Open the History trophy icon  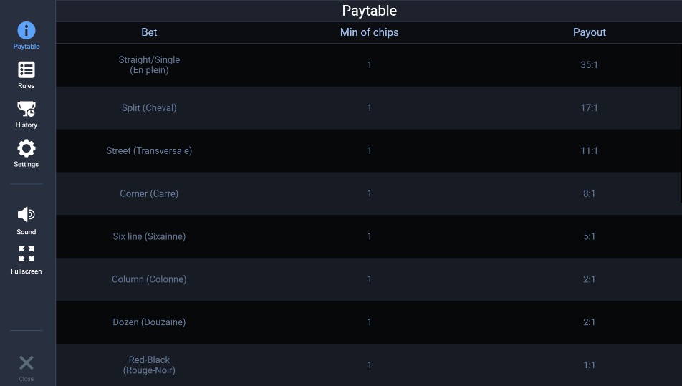point(27,110)
